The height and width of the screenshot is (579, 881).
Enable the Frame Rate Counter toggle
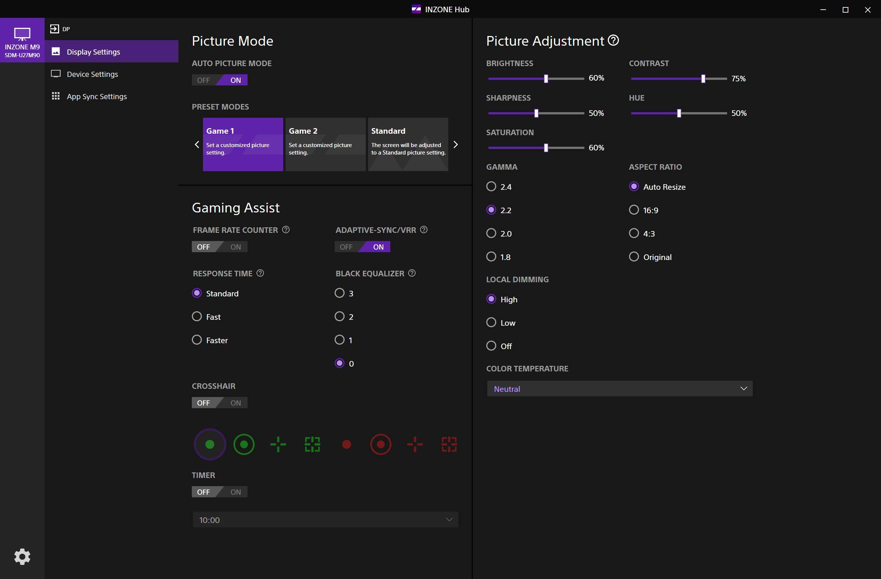pyautogui.click(x=235, y=247)
